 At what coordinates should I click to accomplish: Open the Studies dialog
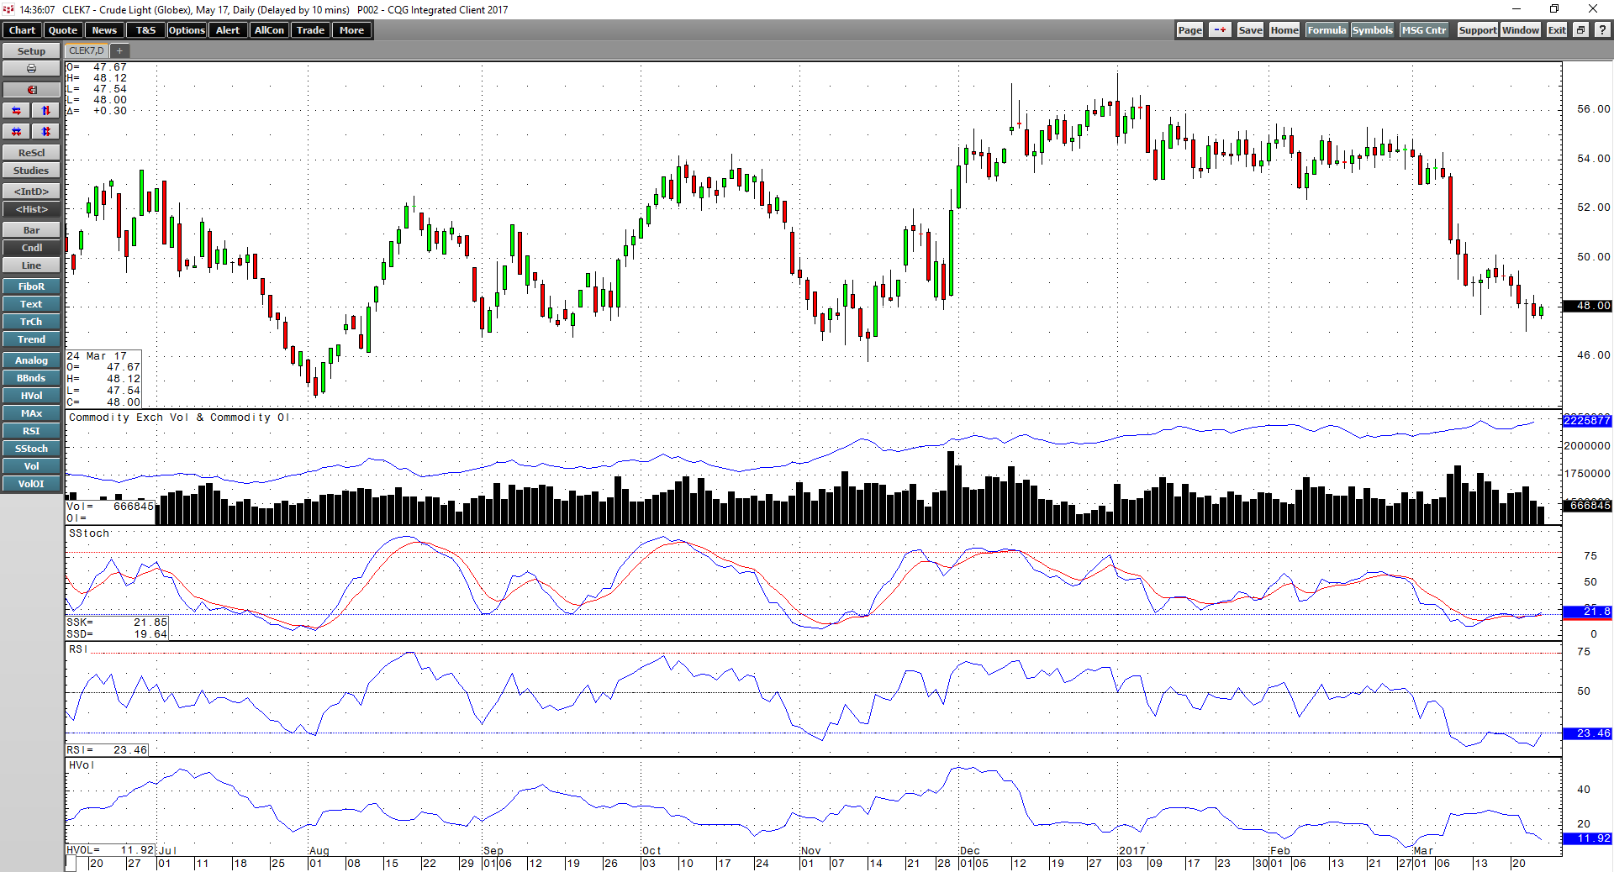(31, 171)
